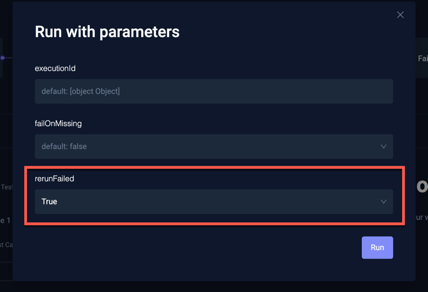Select the 'True' value text in rerunFailed
428x292 pixels.
pos(49,202)
